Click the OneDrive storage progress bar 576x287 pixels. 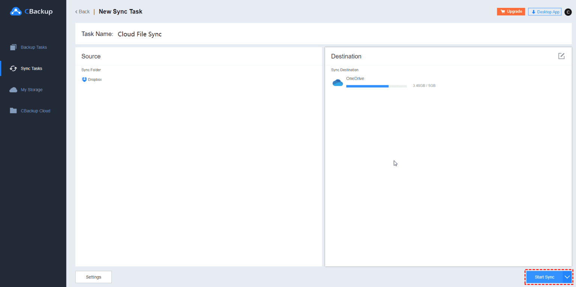point(376,86)
